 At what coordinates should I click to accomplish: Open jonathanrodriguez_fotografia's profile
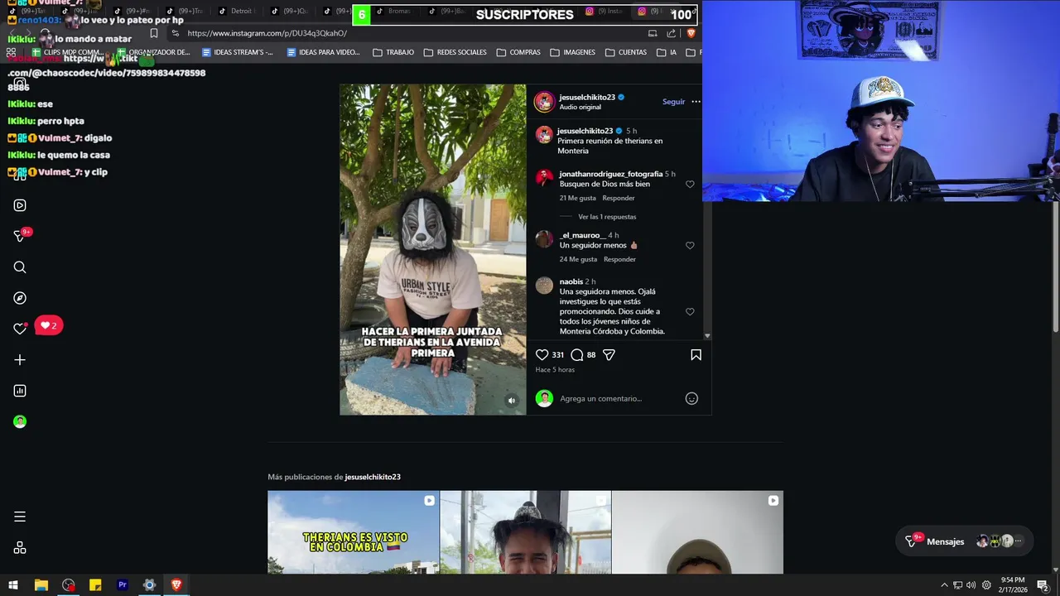611,174
